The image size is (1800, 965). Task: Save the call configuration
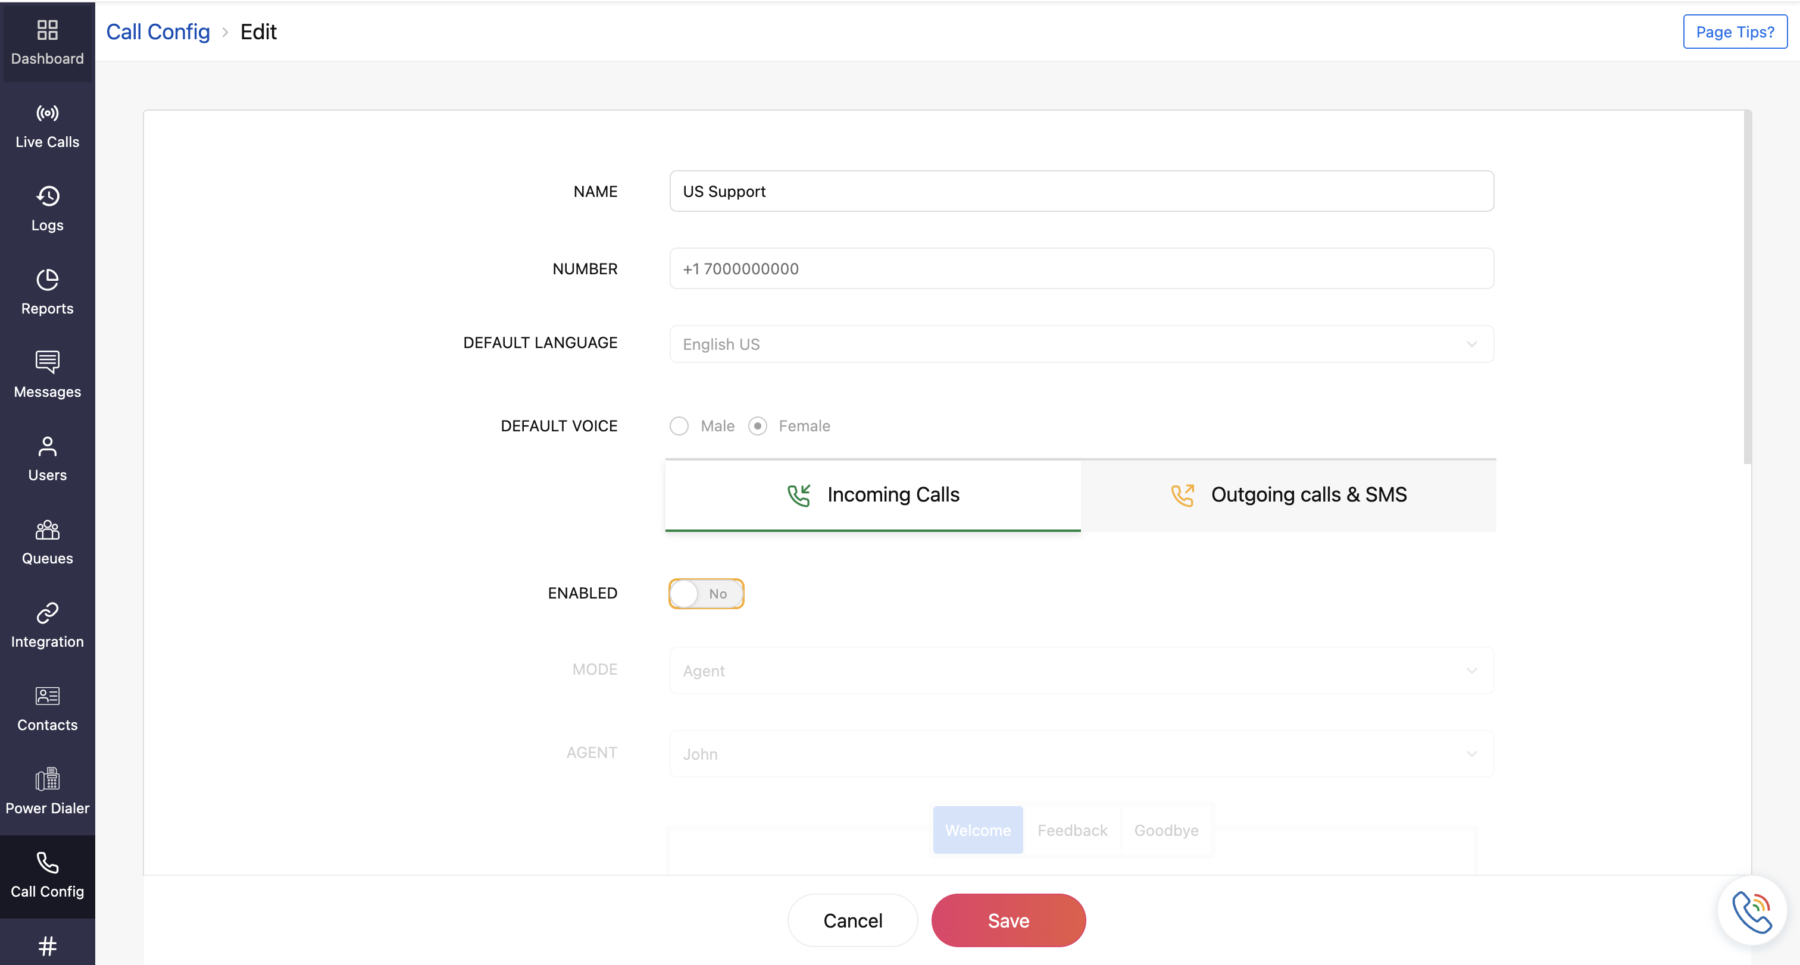(1008, 920)
